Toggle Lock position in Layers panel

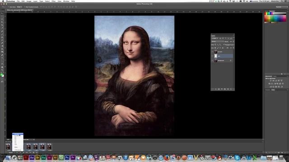[x=220, y=48]
